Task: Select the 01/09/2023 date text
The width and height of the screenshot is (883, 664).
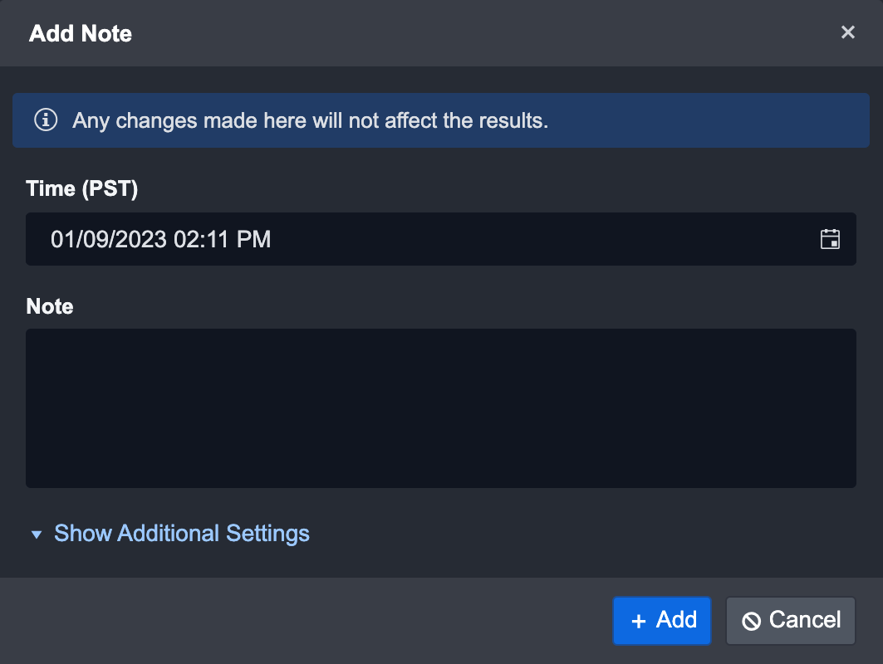Action: [109, 240]
